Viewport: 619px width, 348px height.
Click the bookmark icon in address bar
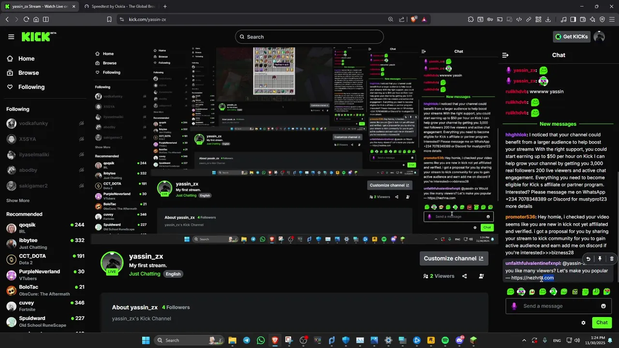pyautogui.click(x=109, y=19)
